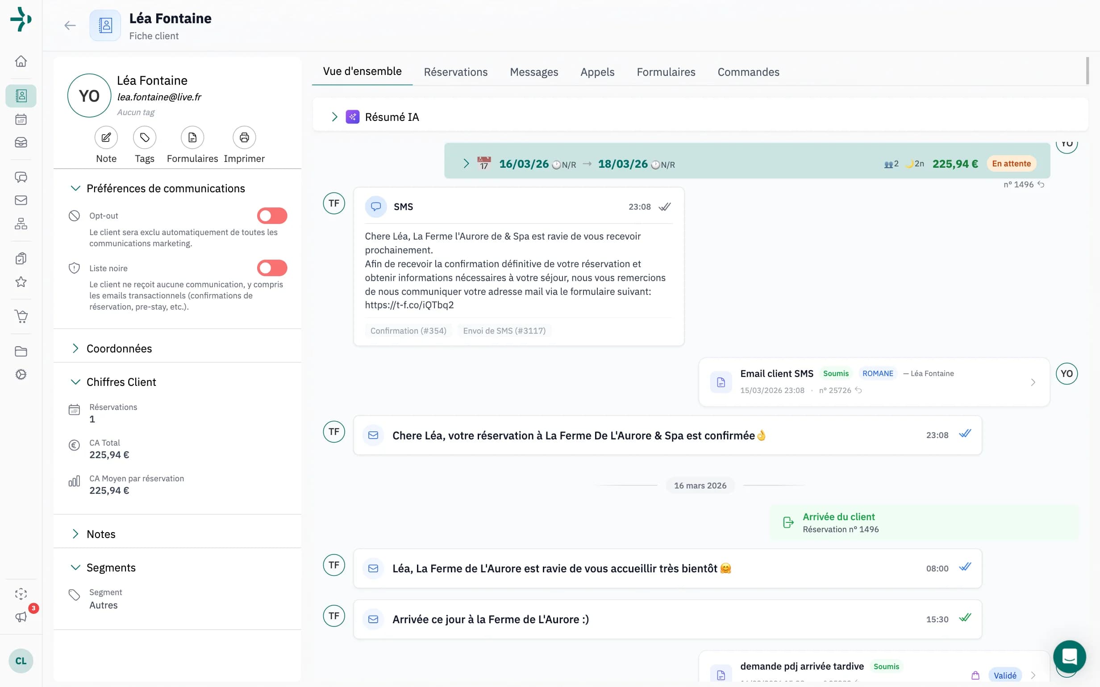Select the shopping cart icon in the sidebar
The image size is (1100, 687).
pos(21,316)
